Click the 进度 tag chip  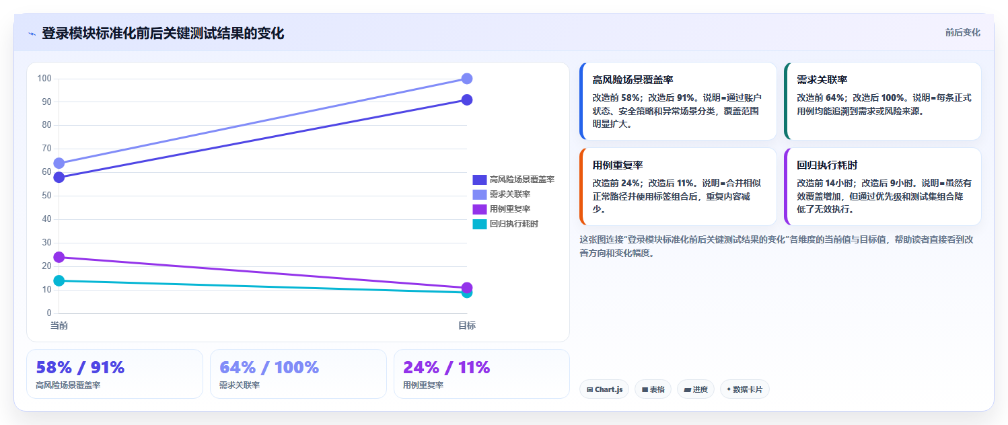[x=696, y=389]
